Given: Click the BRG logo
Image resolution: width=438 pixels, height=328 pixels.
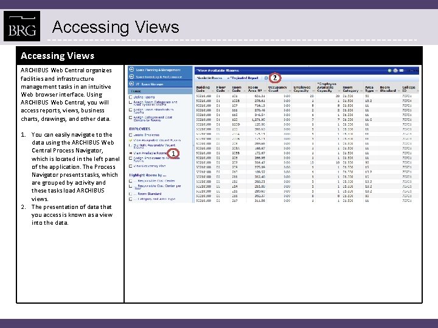Looking at the screenshot, I should tap(22, 26).
